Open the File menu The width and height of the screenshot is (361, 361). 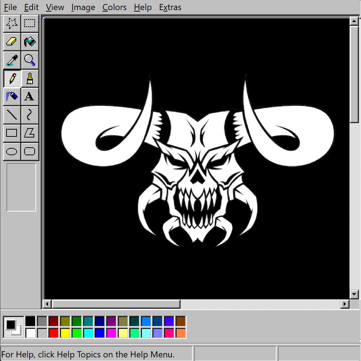pyautogui.click(x=10, y=7)
